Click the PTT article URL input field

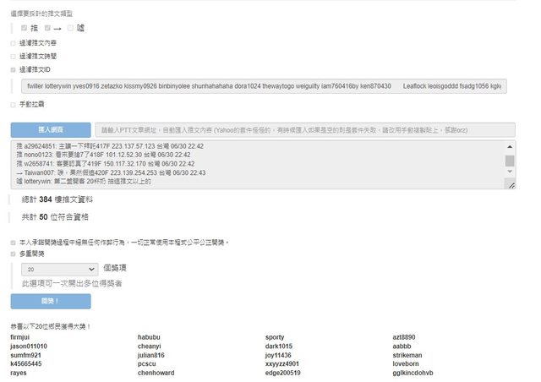tap(304, 130)
